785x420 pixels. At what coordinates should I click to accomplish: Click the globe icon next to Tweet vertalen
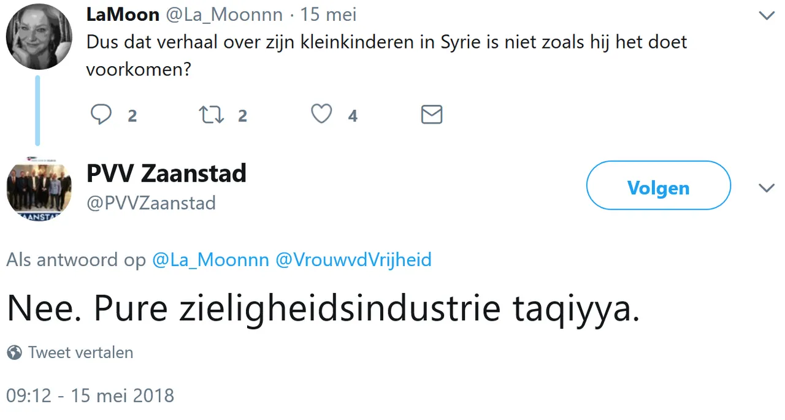pyautogui.click(x=13, y=352)
